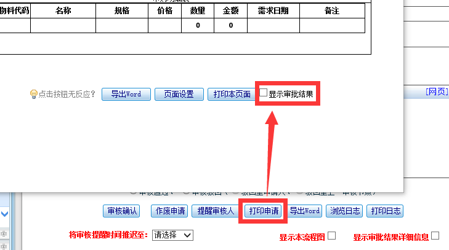Expand the left sidebar dropdown arrow
This screenshot has width=449, height=250.
tap(4, 214)
